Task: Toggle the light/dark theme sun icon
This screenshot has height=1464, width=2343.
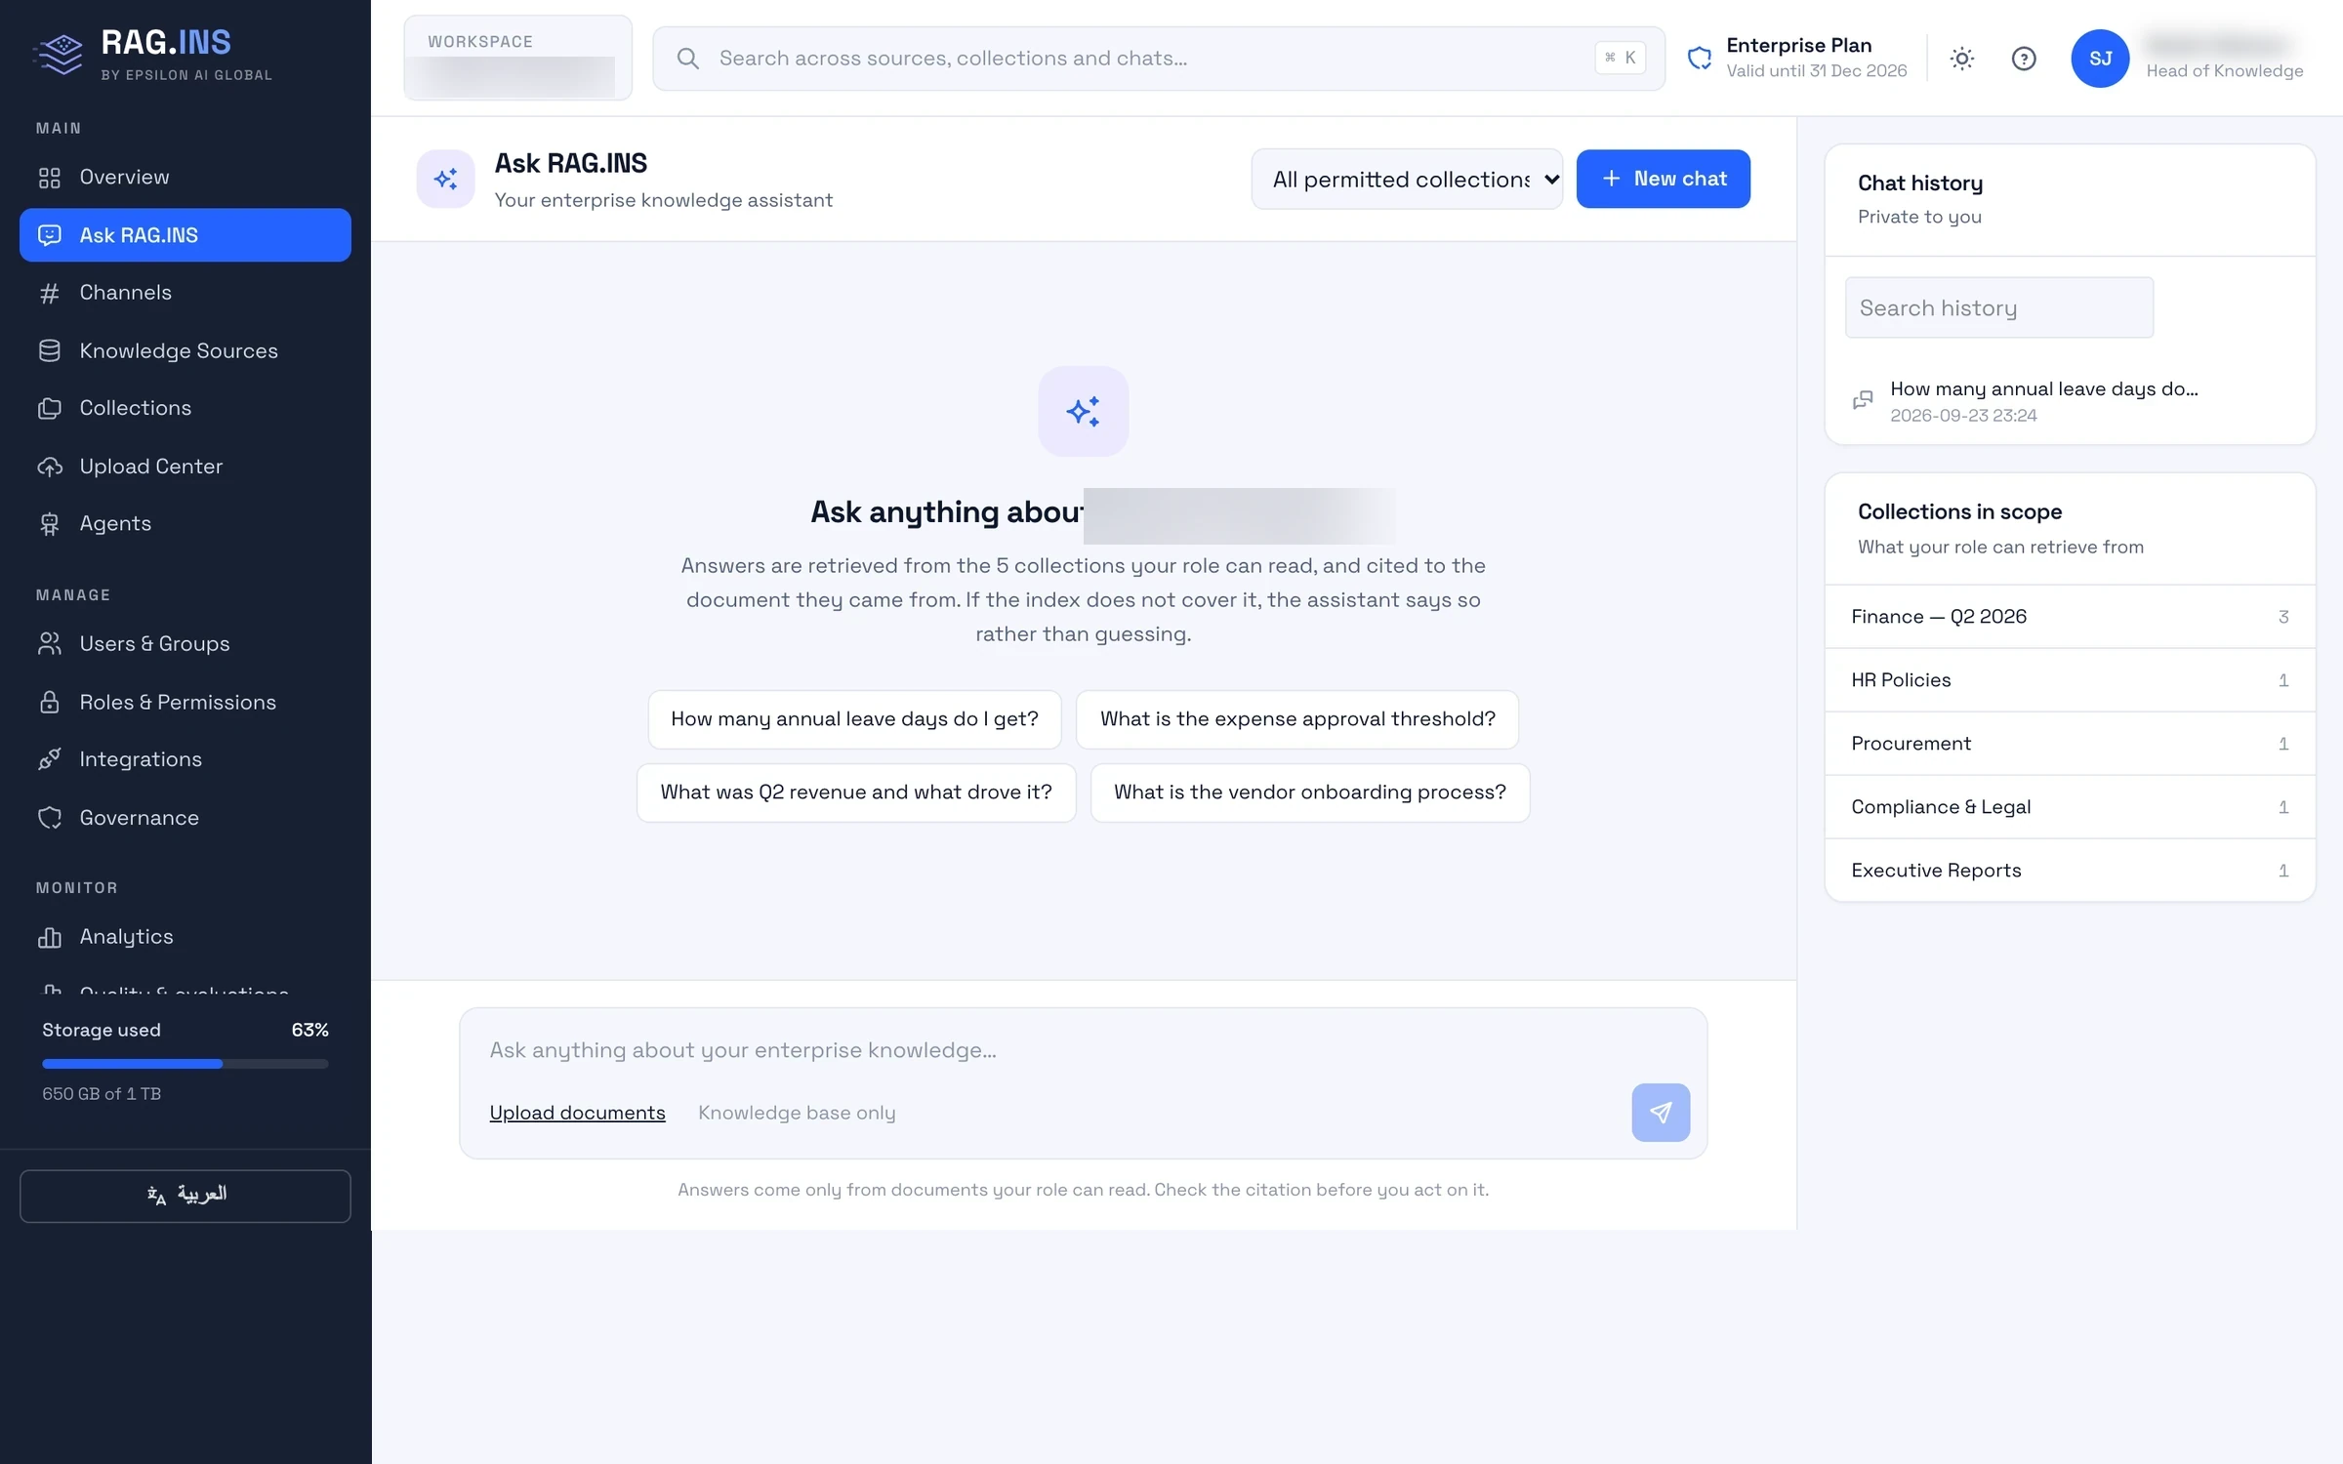Action: (1962, 59)
